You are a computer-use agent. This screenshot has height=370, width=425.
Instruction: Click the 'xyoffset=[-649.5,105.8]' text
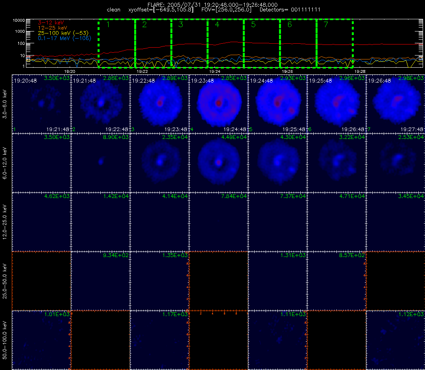click(161, 10)
